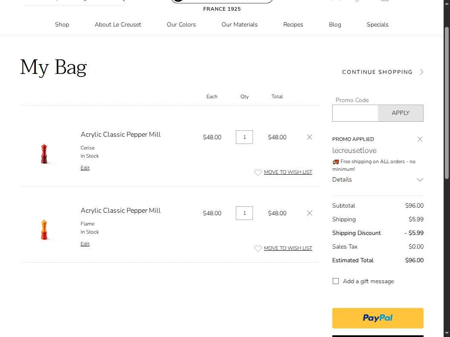Click the FRANCE 1925 logo text

click(222, 9)
